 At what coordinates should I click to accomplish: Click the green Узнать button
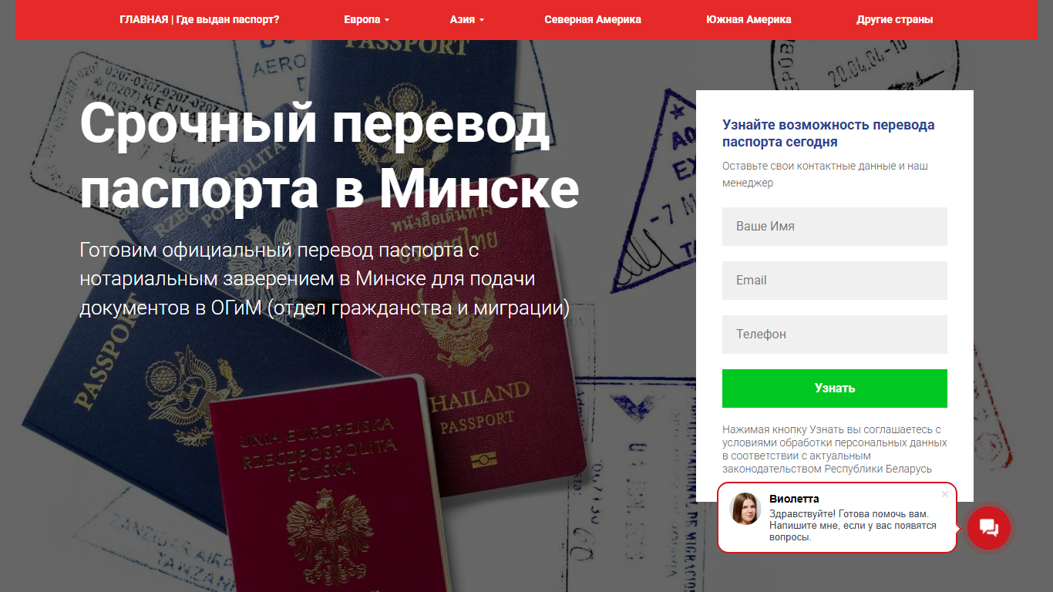click(835, 388)
